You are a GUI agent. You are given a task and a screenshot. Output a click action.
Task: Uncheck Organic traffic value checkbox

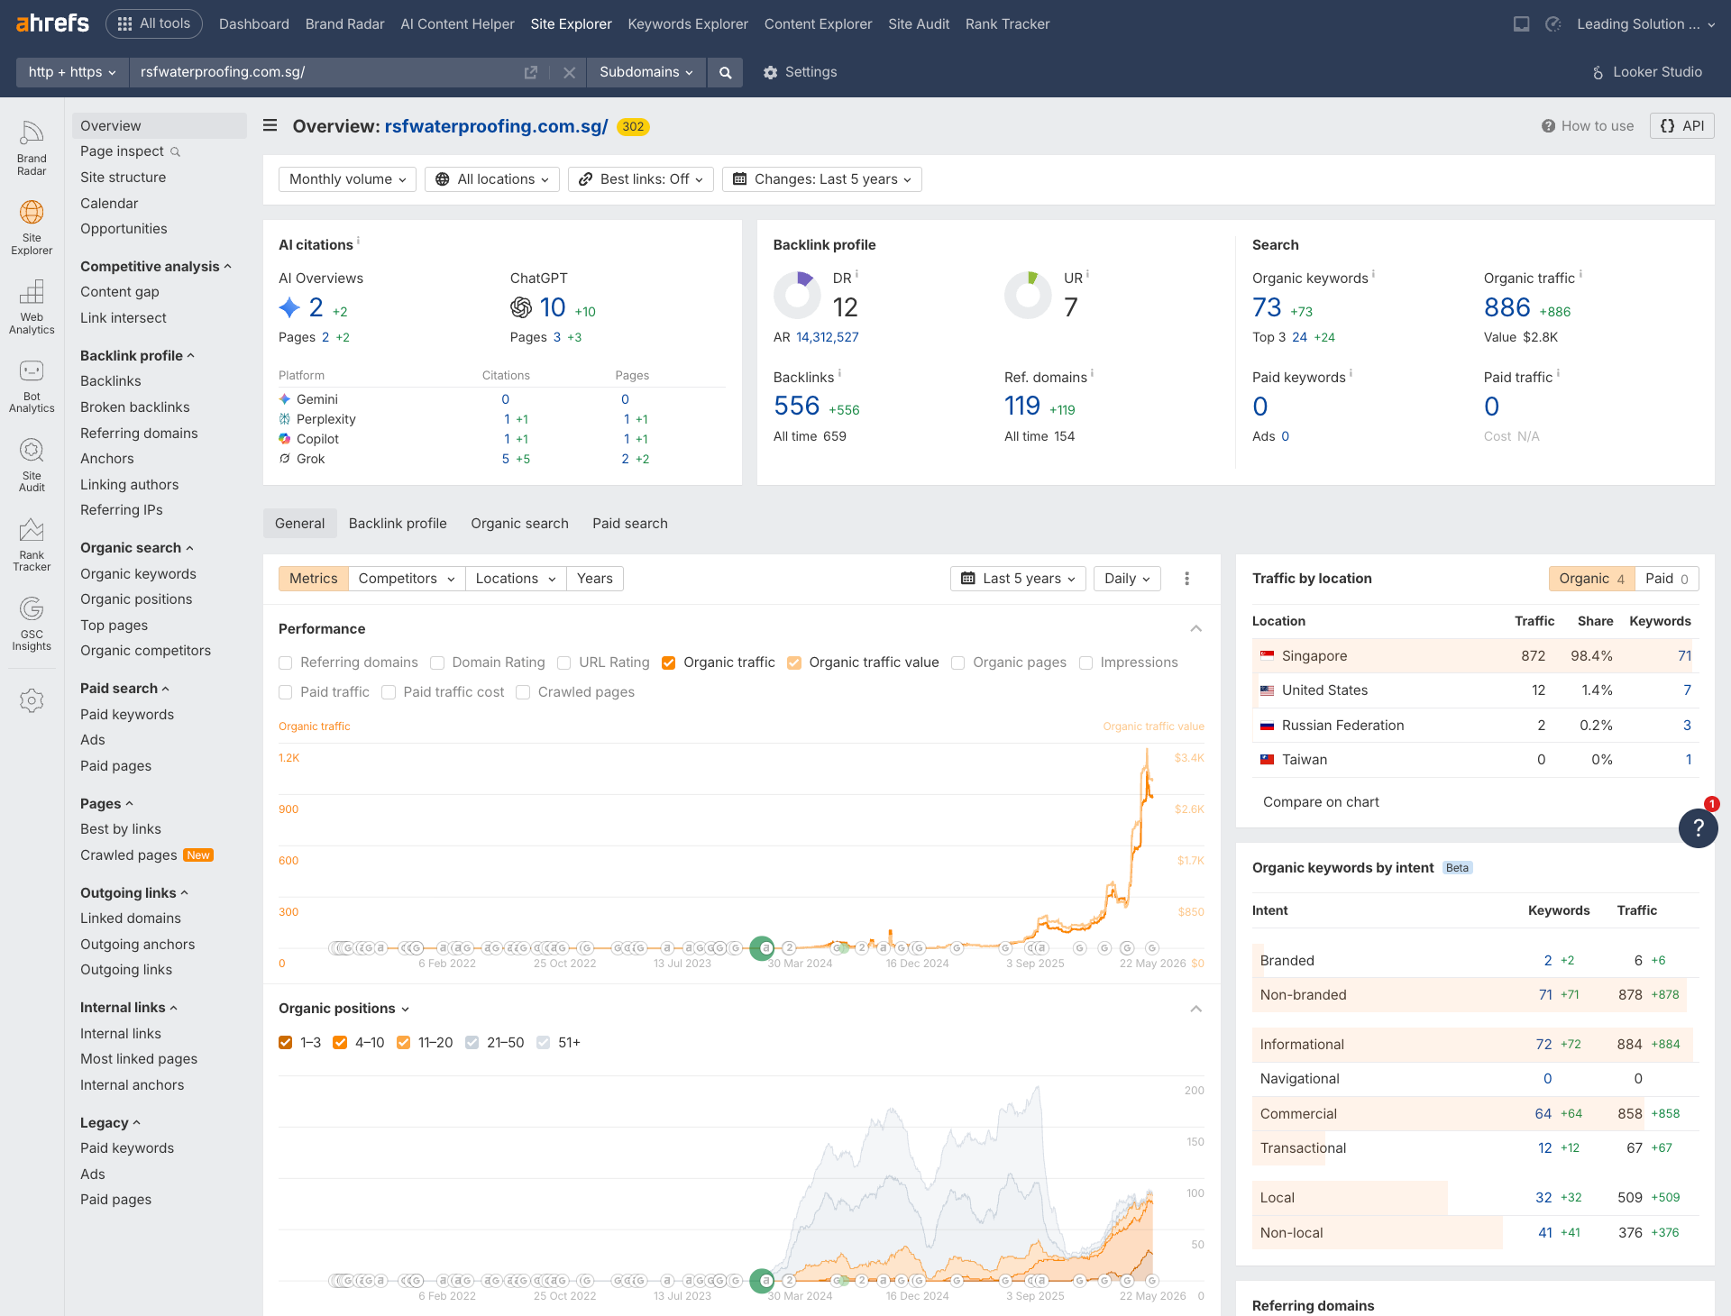[794, 663]
